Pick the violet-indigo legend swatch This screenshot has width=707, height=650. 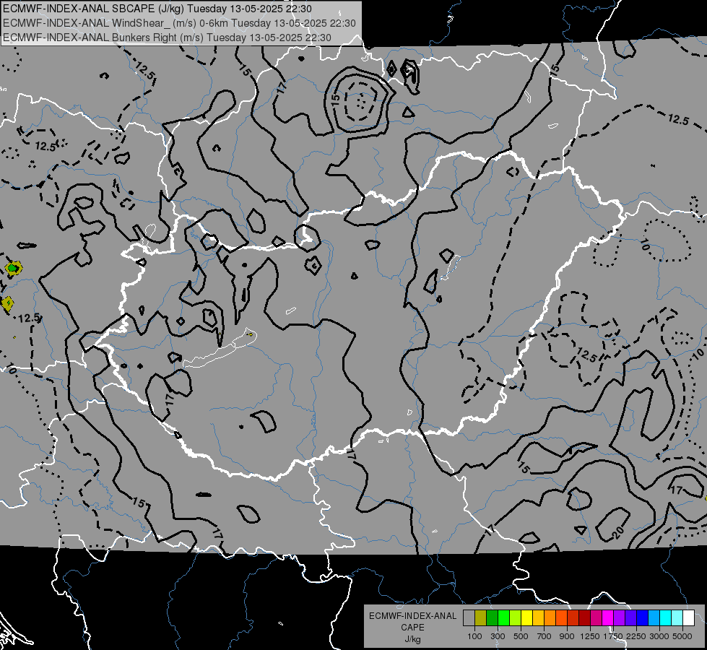[x=630, y=617]
